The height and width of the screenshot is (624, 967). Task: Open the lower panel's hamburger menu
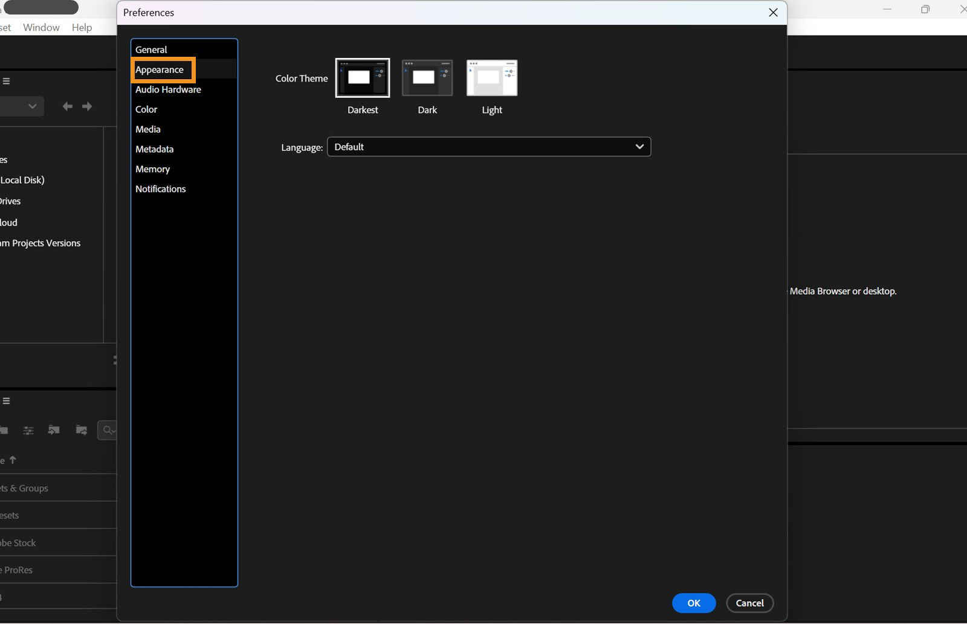coord(6,400)
